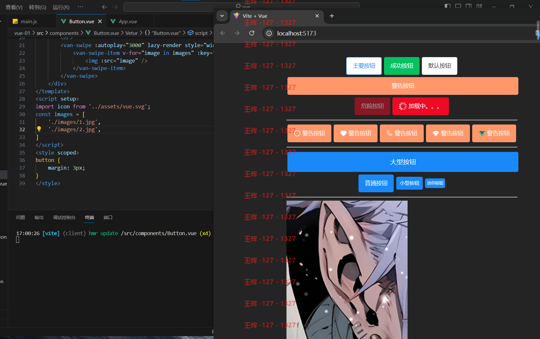The height and width of the screenshot is (339, 540).
Task: Close the Button.vue editor tab
Action: tap(100, 21)
